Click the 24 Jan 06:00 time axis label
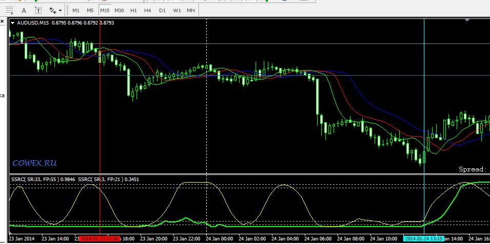Screen dimensions: 490x244 (318, 239)
